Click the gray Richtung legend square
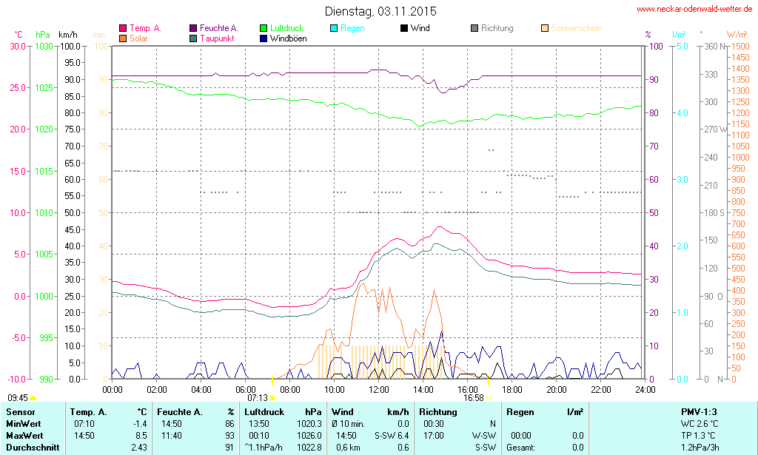 474,29
